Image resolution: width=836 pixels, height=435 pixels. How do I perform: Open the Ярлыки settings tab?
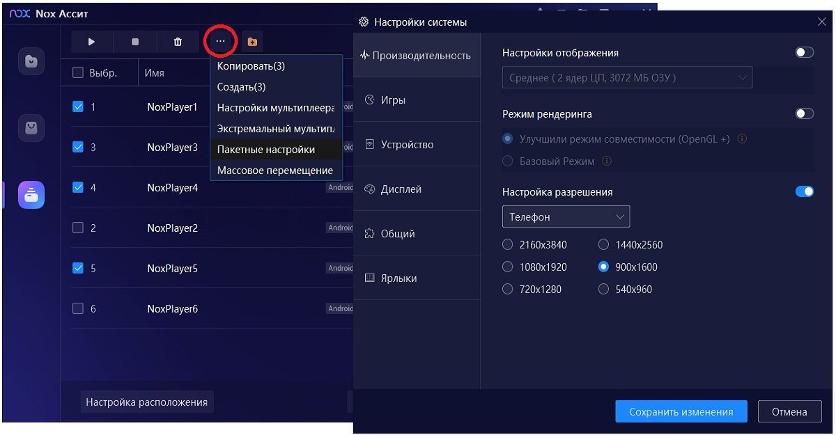click(x=417, y=278)
